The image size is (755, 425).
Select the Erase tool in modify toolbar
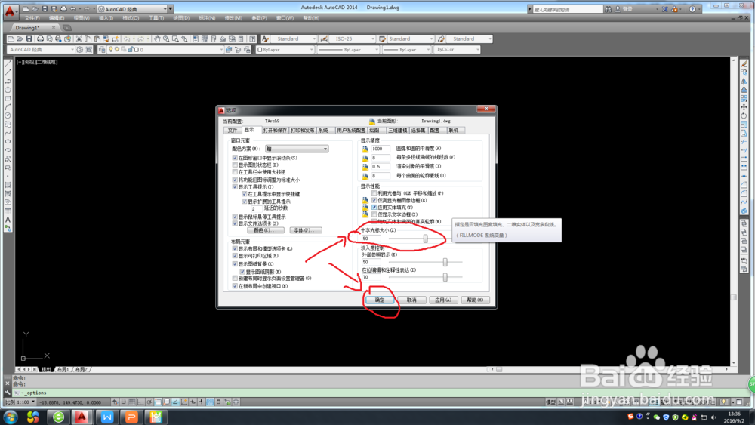tap(744, 63)
